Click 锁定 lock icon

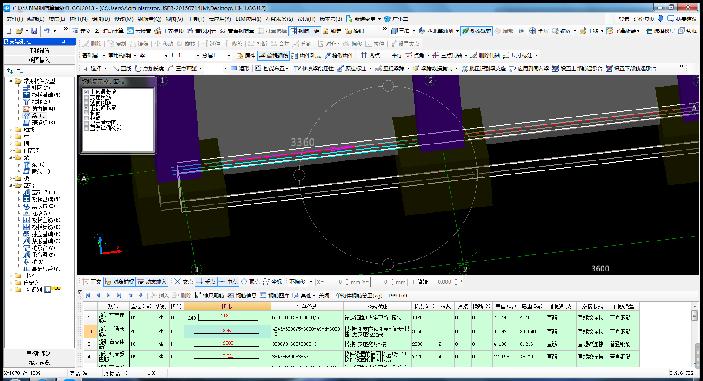tap(332, 31)
